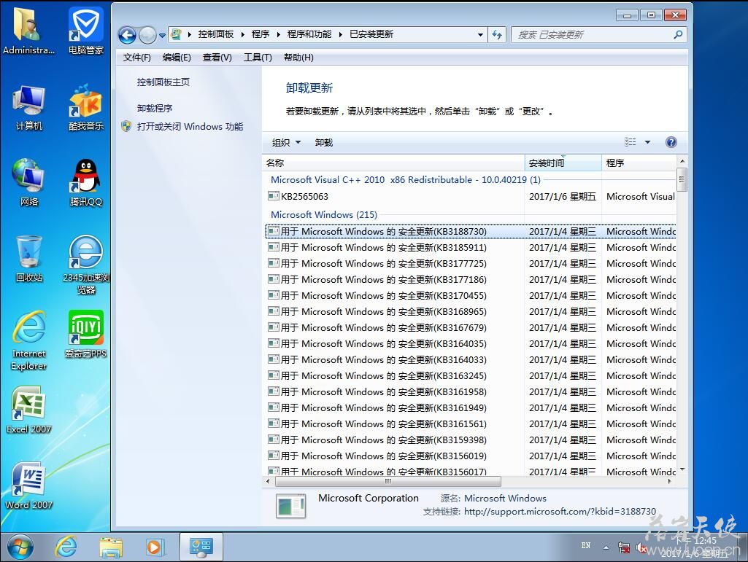Open the 编辑(E) menu
This screenshot has width=748, height=562.
coord(177,57)
